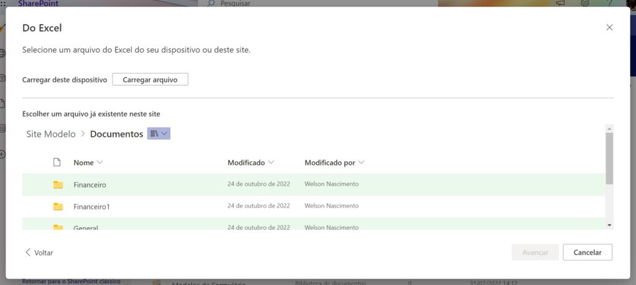Click the file list scrollbar down arrow
The image size is (636, 285).
click(609, 225)
